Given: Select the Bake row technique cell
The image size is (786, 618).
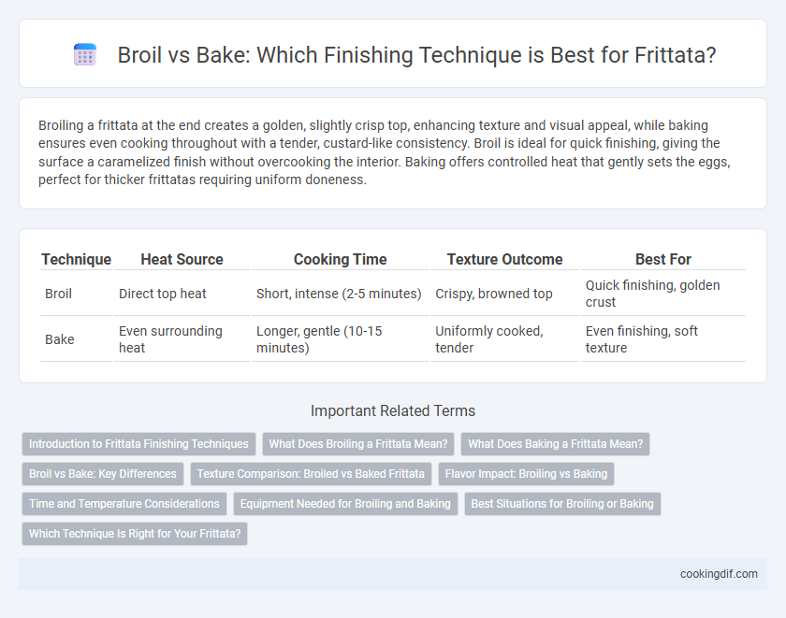Looking at the screenshot, I should point(76,339).
